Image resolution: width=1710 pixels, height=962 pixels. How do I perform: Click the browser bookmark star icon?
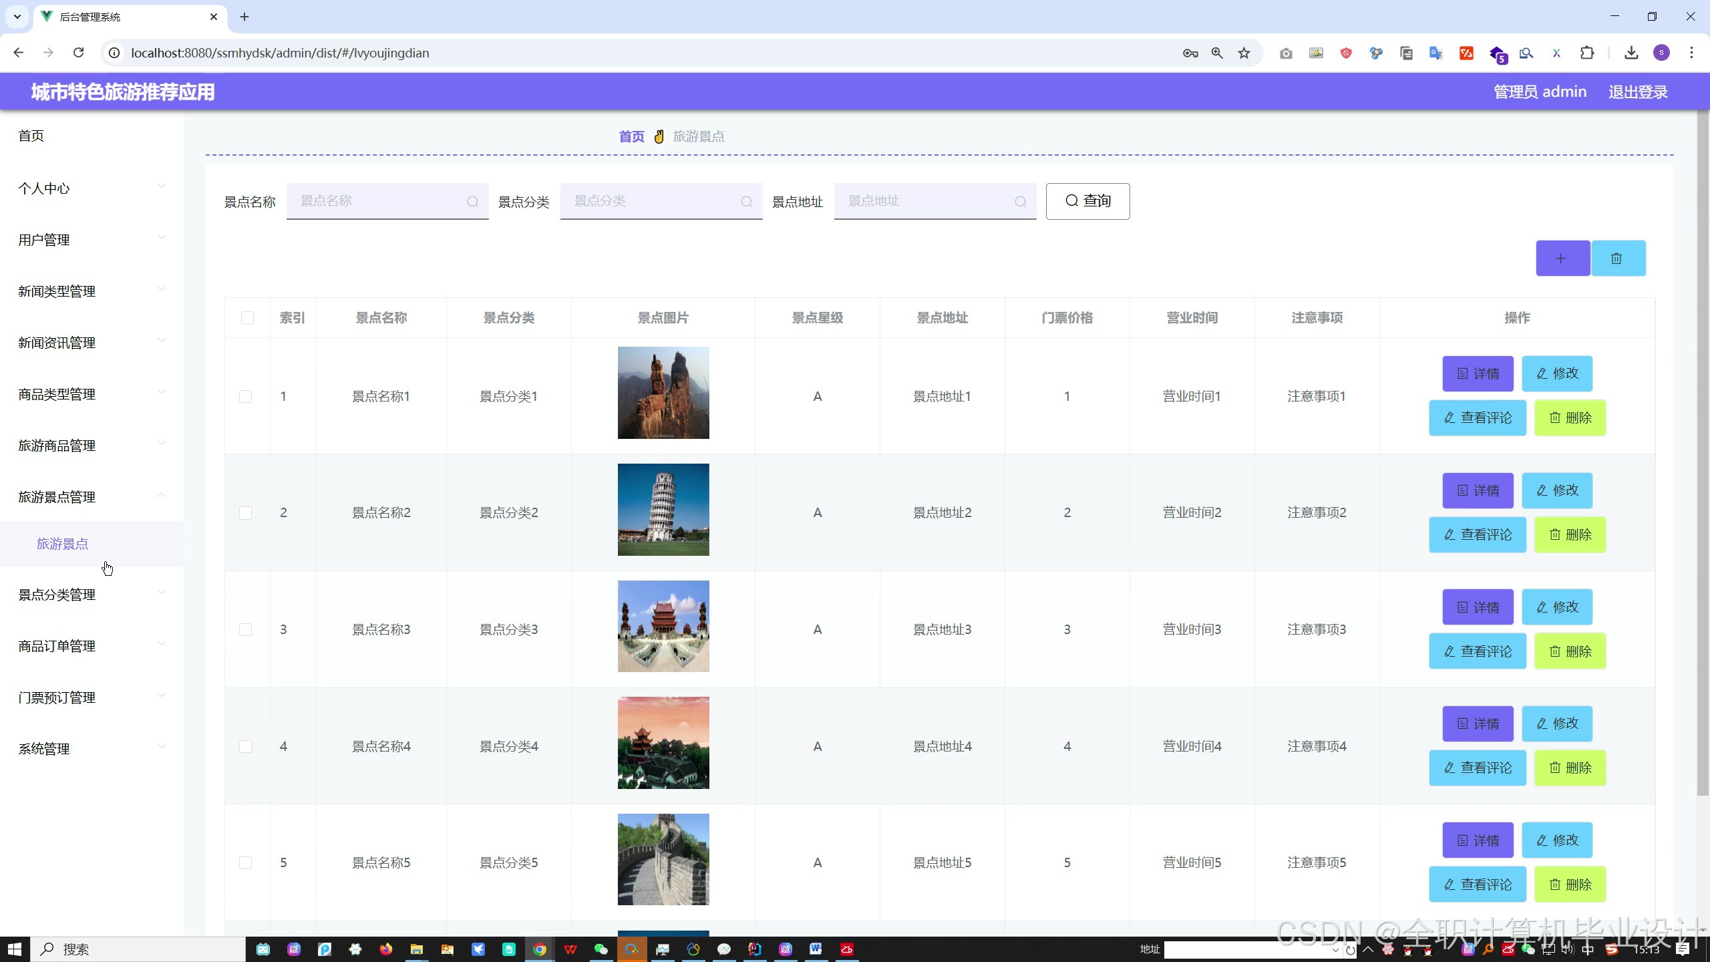click(x=1244, y=53)
